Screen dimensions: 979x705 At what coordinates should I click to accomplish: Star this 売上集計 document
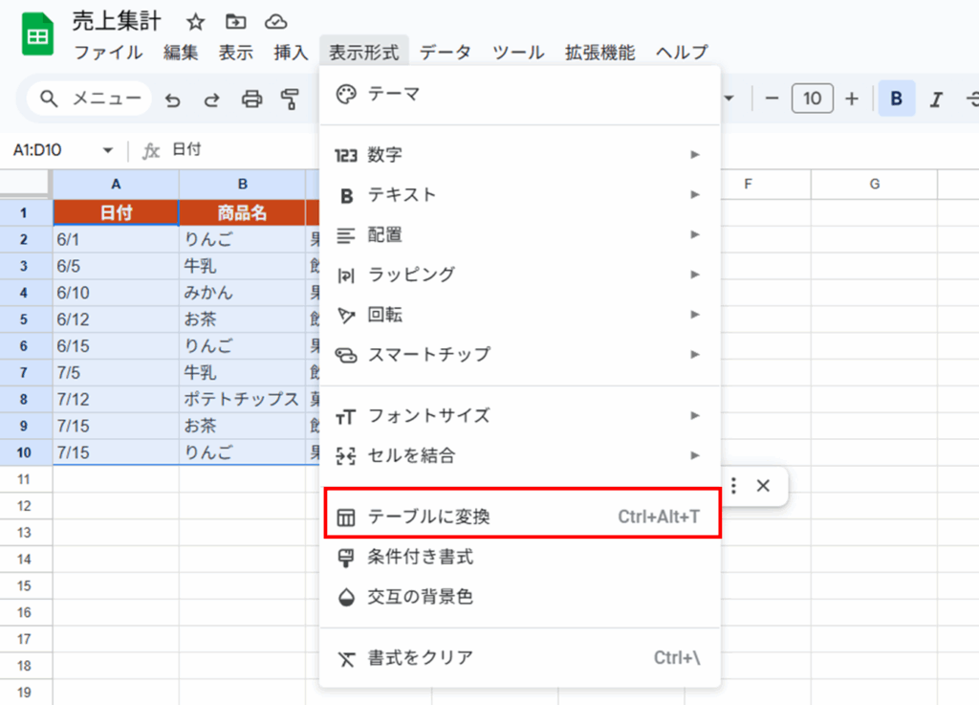195,22
